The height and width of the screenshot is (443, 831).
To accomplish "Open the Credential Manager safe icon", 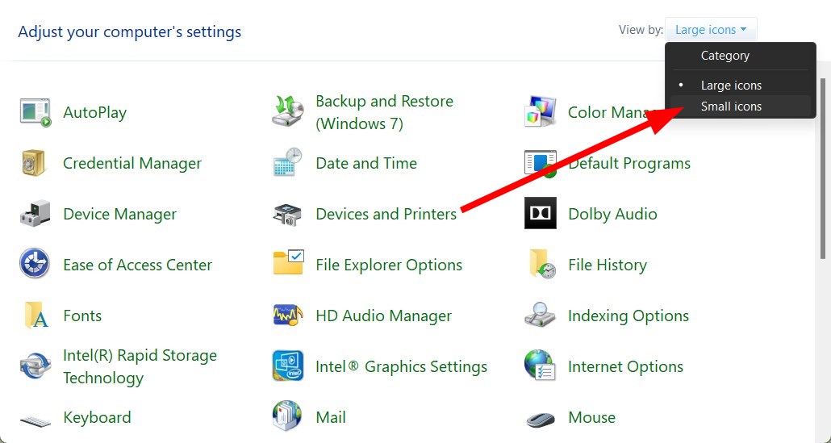I will (35, 163).
